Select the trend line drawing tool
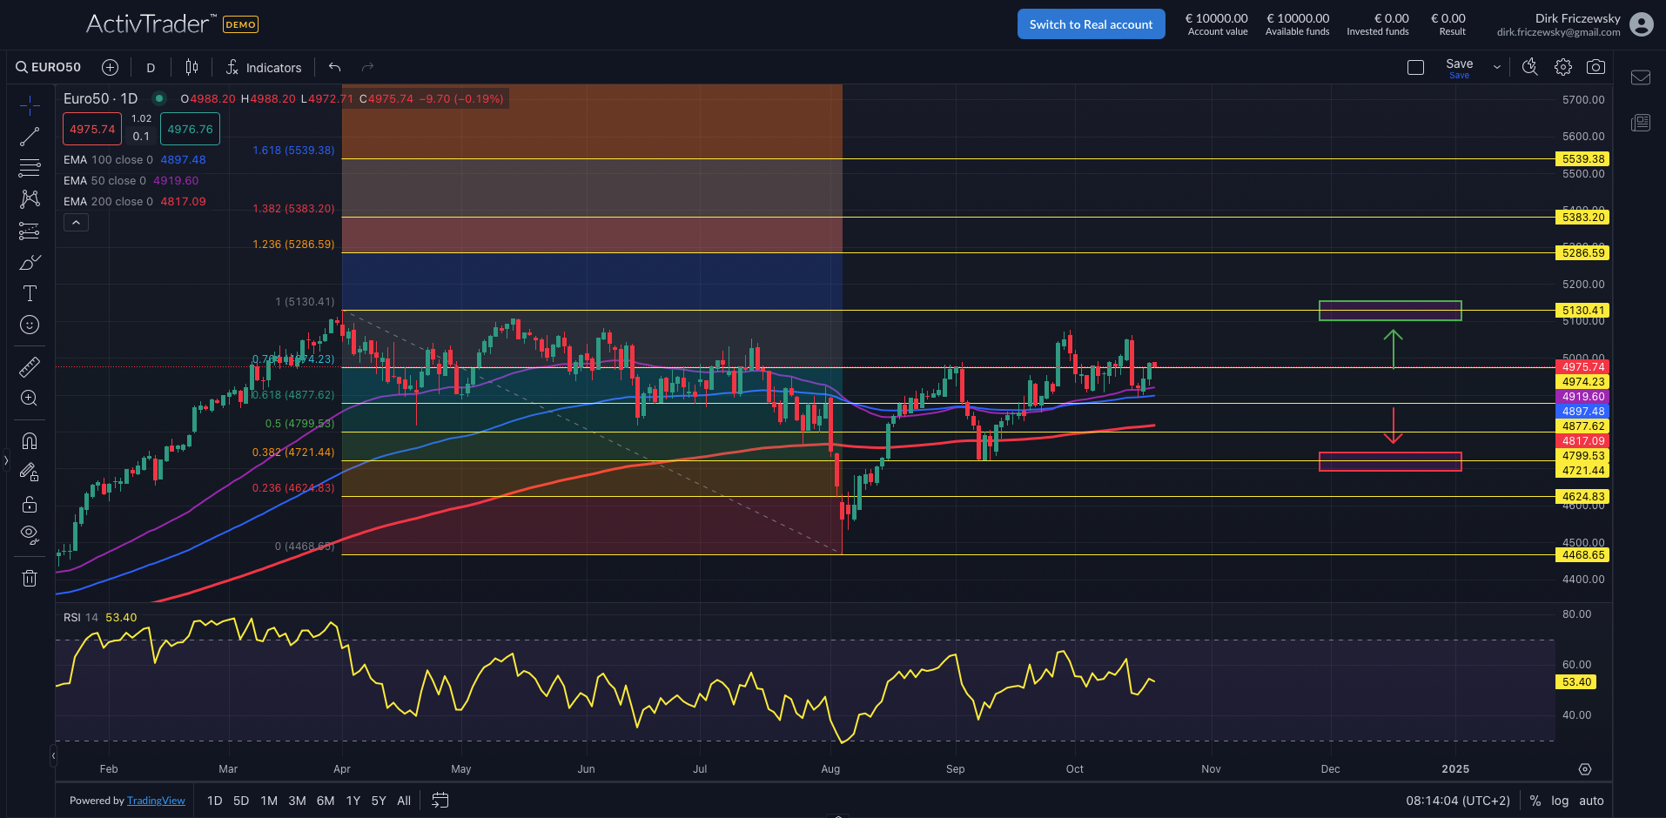 point(30,136)
